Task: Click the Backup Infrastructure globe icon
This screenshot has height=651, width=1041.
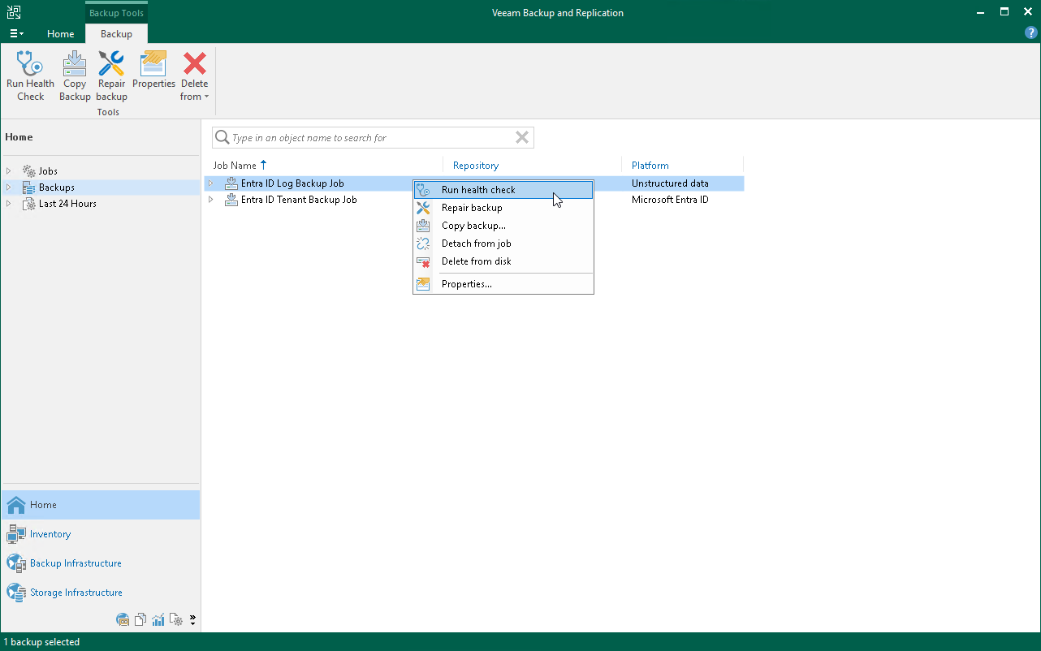Action: (x=16, y=563)
